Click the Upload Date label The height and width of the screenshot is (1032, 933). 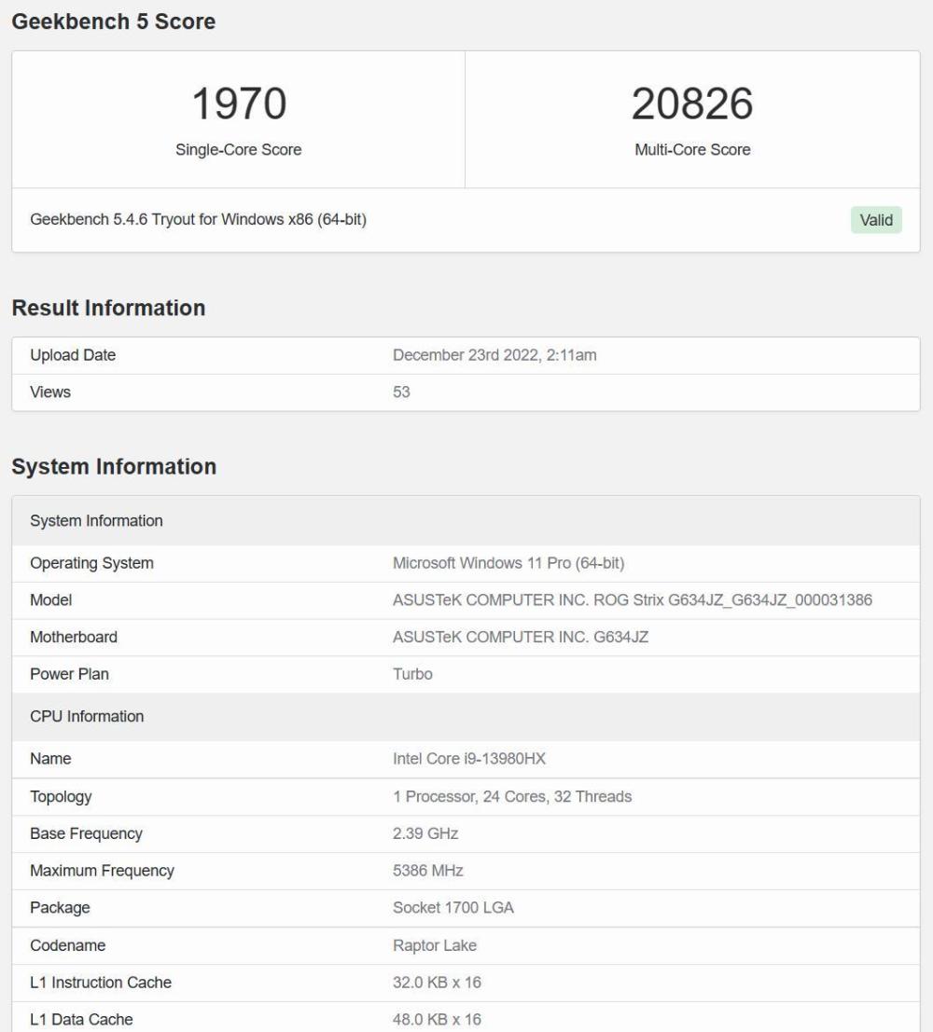pos(73,355)
